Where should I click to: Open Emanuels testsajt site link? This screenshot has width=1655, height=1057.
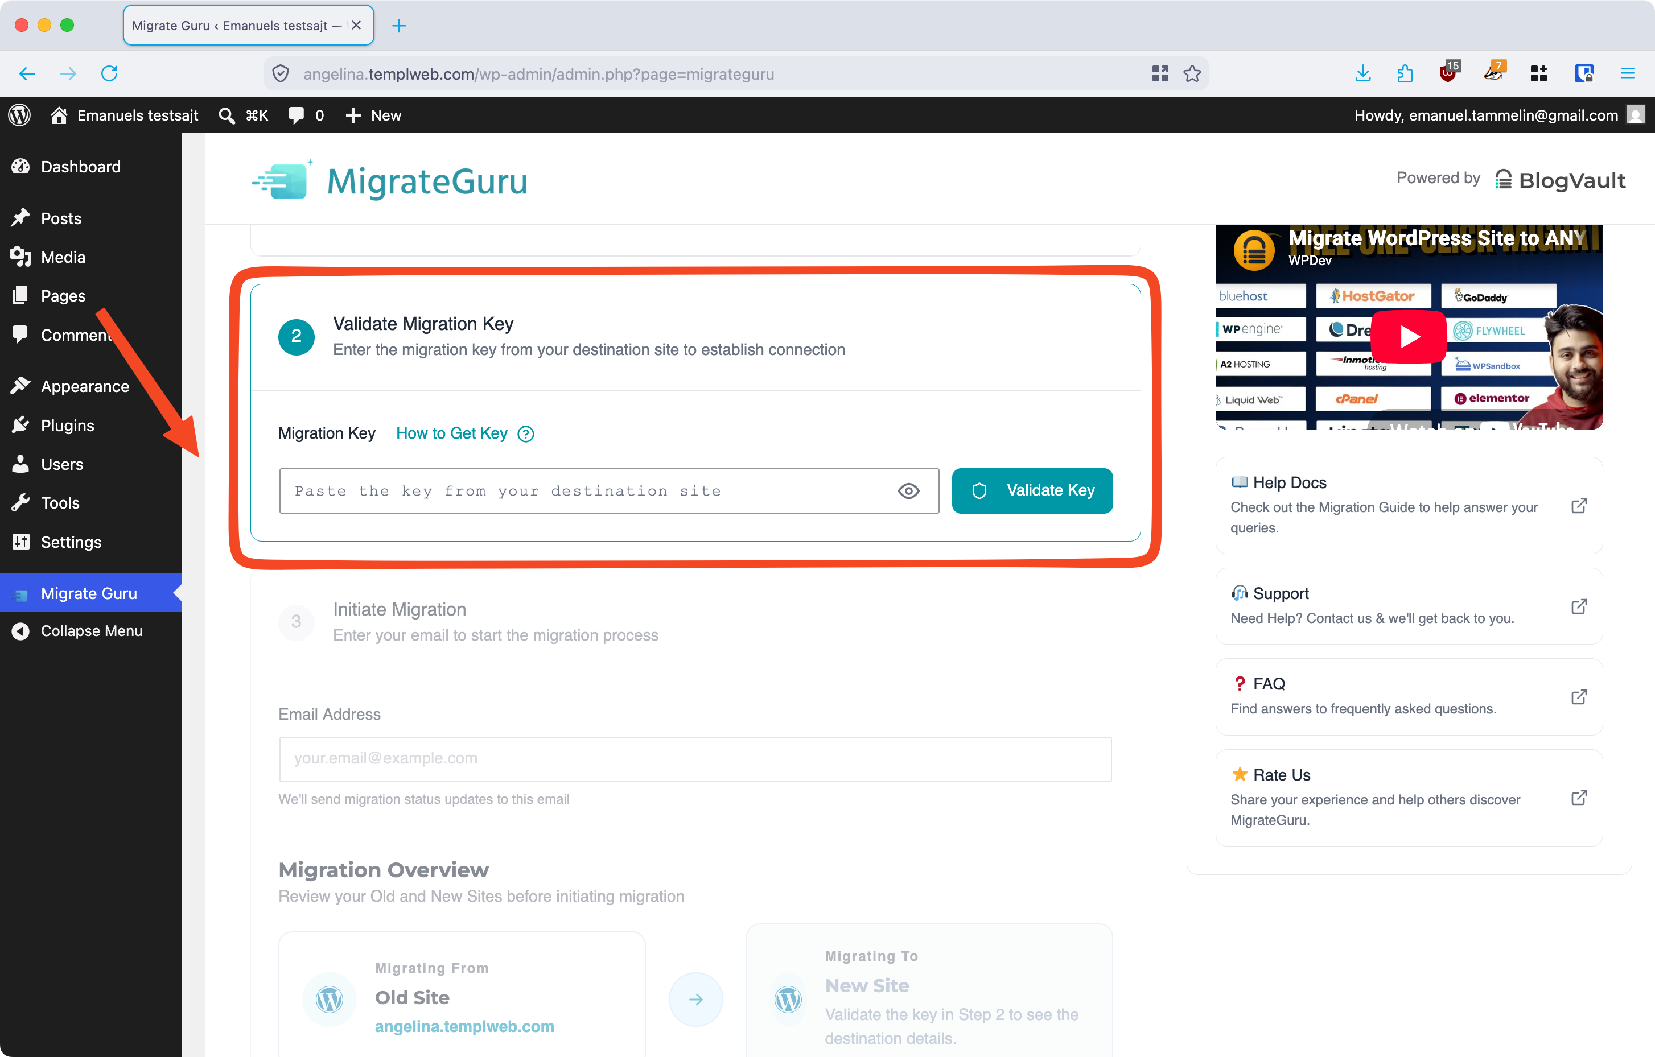[x=125, y=115]
